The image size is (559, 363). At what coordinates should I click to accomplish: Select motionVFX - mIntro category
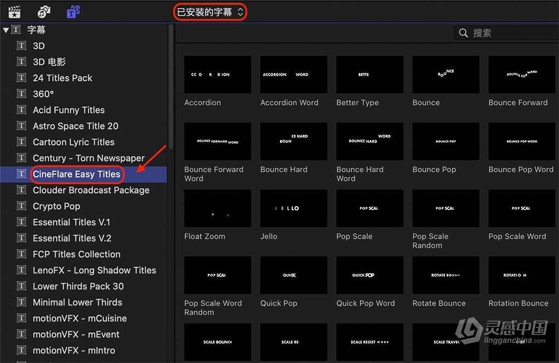pos(83,350)
